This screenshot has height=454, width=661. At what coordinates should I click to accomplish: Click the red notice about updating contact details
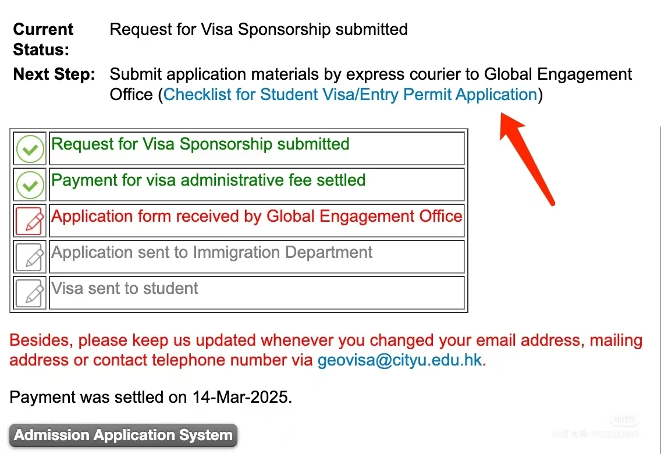pos(326,350)
